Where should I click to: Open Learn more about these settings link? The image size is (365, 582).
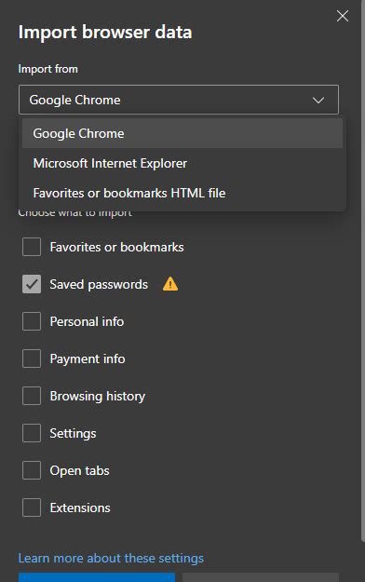(x=111, y=558)
